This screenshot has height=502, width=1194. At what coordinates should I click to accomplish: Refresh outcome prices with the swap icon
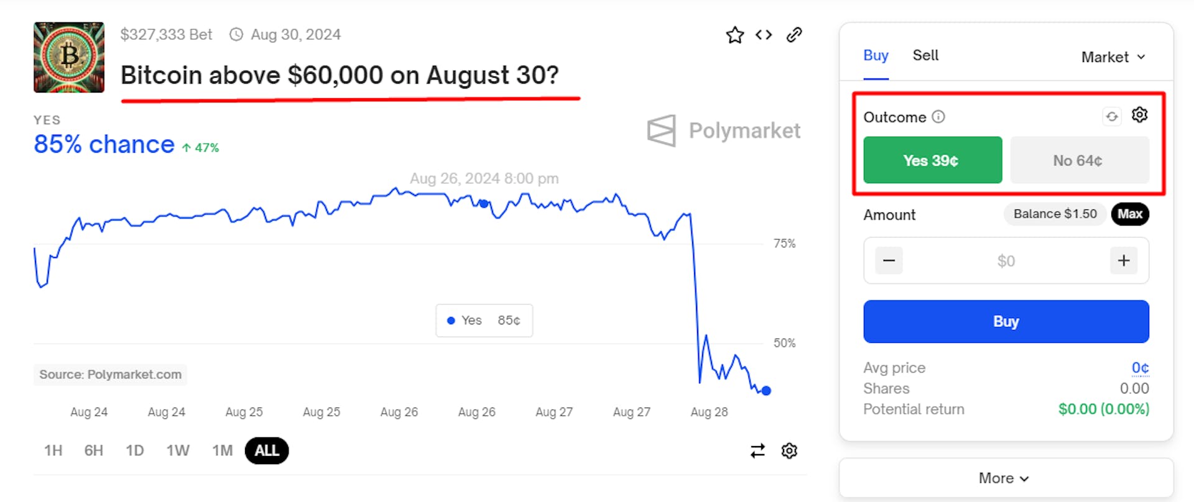[1112, 116]
